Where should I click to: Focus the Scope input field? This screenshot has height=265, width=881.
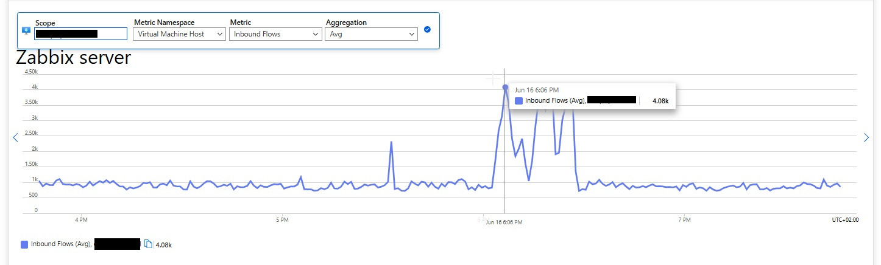click(x=80, y=34)
